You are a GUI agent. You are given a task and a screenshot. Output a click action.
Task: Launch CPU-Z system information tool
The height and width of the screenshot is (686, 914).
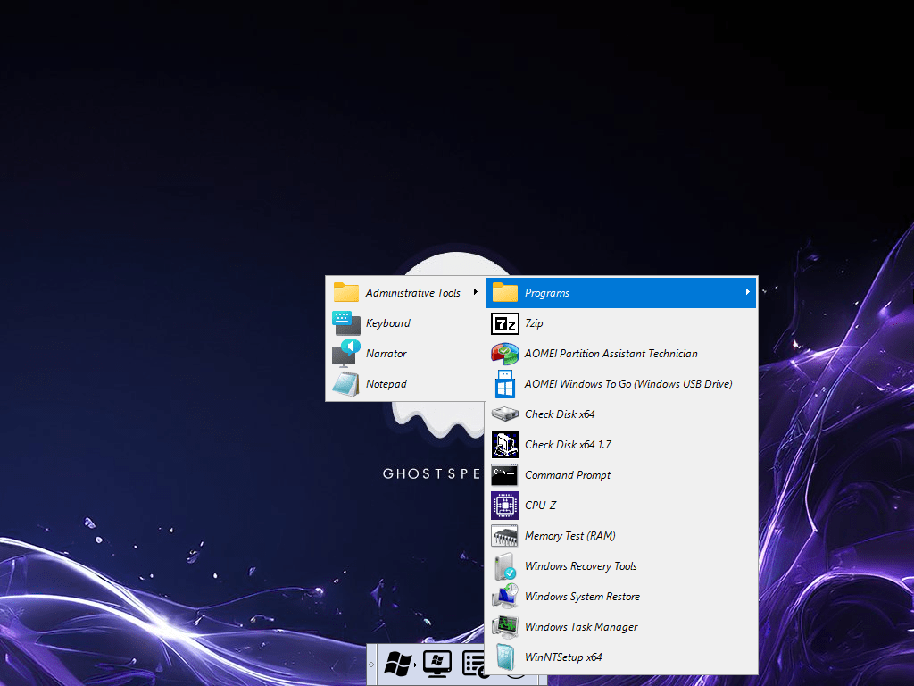tap(541, 505)
